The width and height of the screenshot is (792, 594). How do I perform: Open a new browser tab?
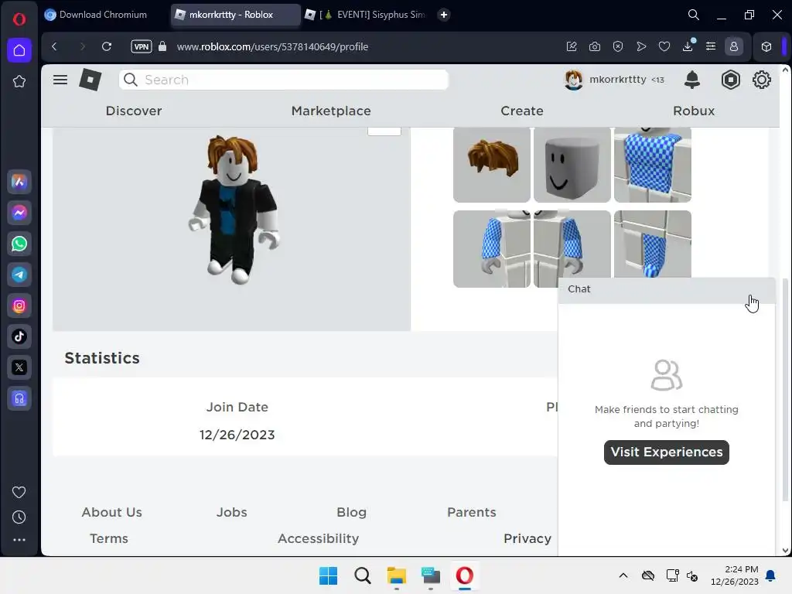[x=444, y=15]
